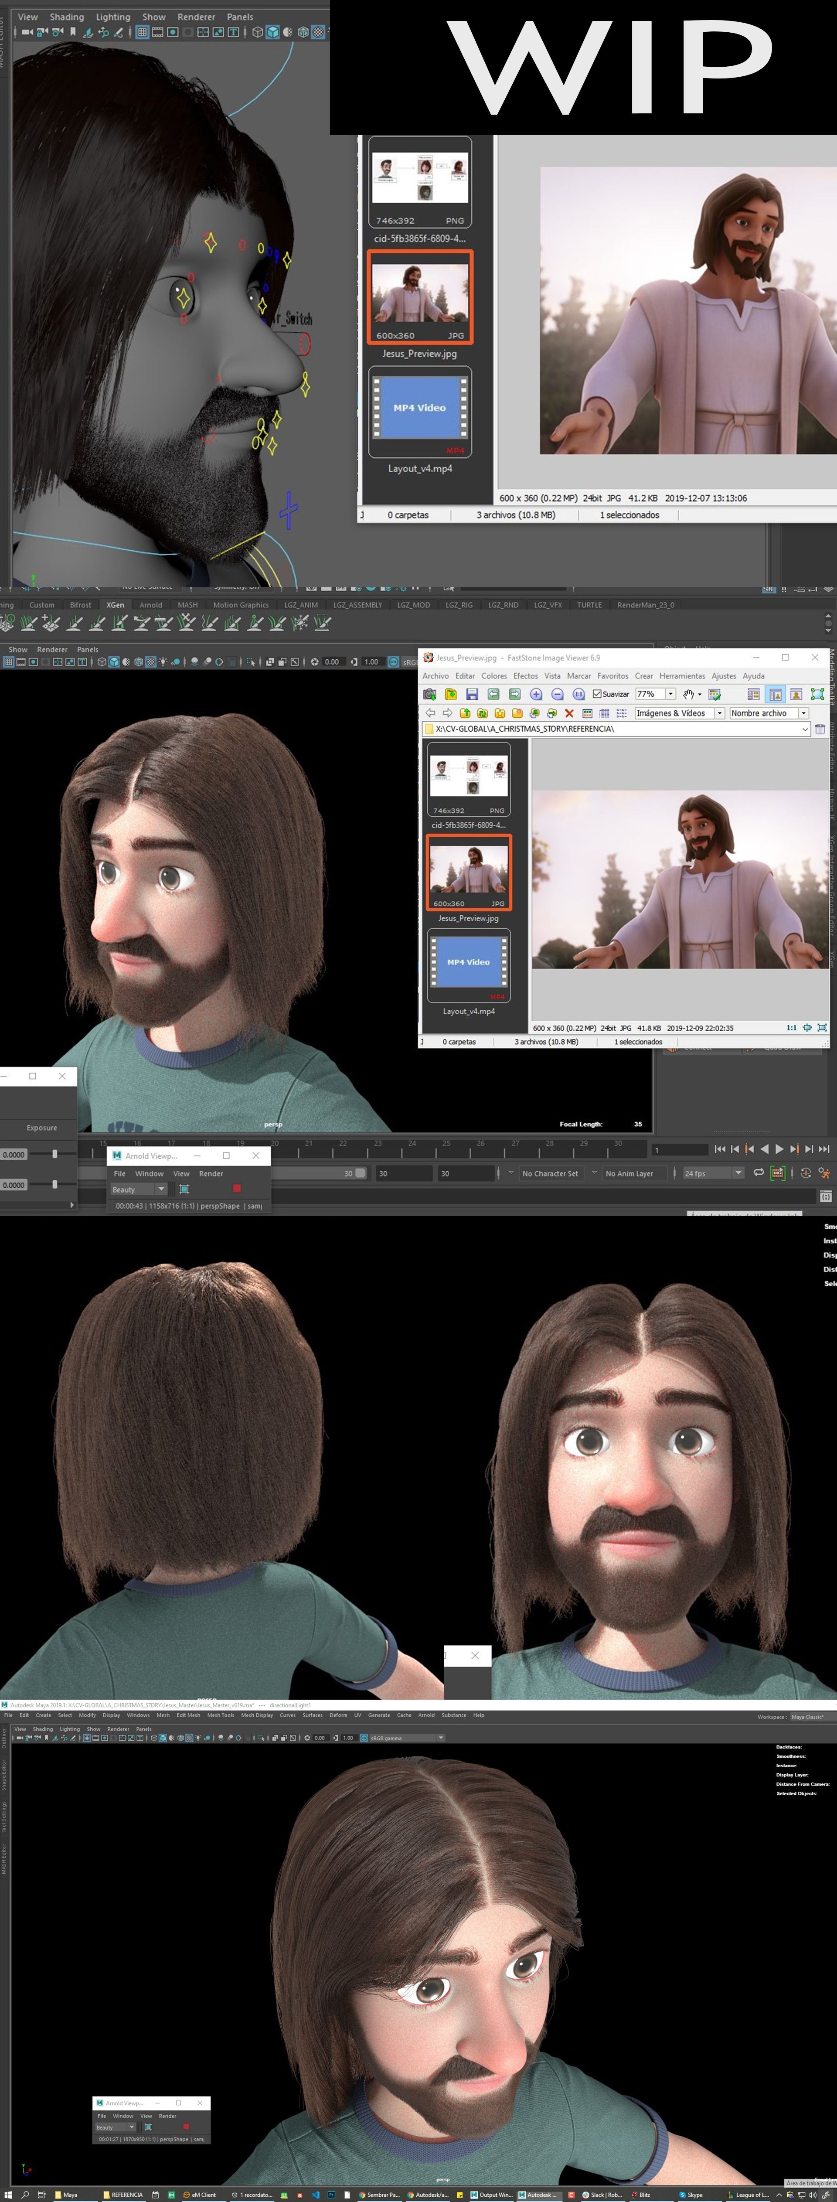
Task: Toggle the Suavizar checkbox
Action: pyautogui.click(x=598, y=694)
